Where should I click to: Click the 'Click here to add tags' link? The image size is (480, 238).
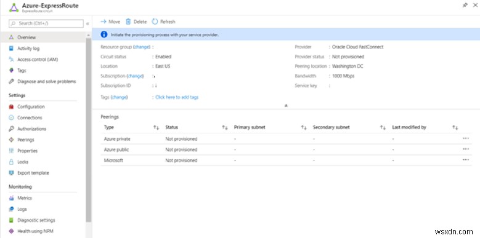tap(177, 97)
